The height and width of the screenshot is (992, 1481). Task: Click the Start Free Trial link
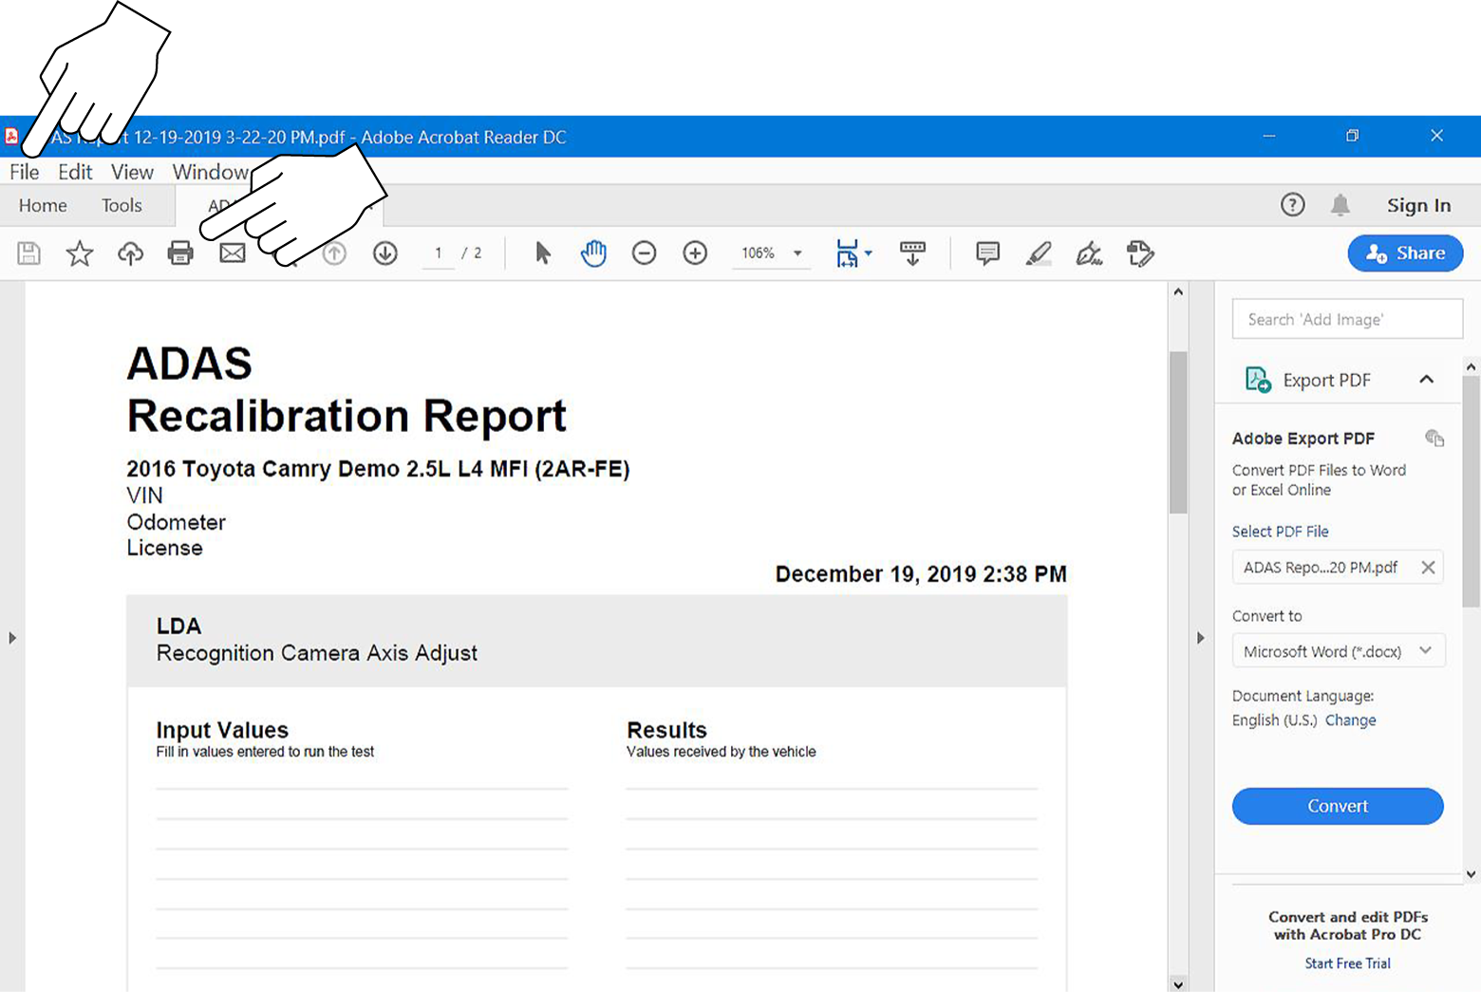click(x=1347, y=963)
